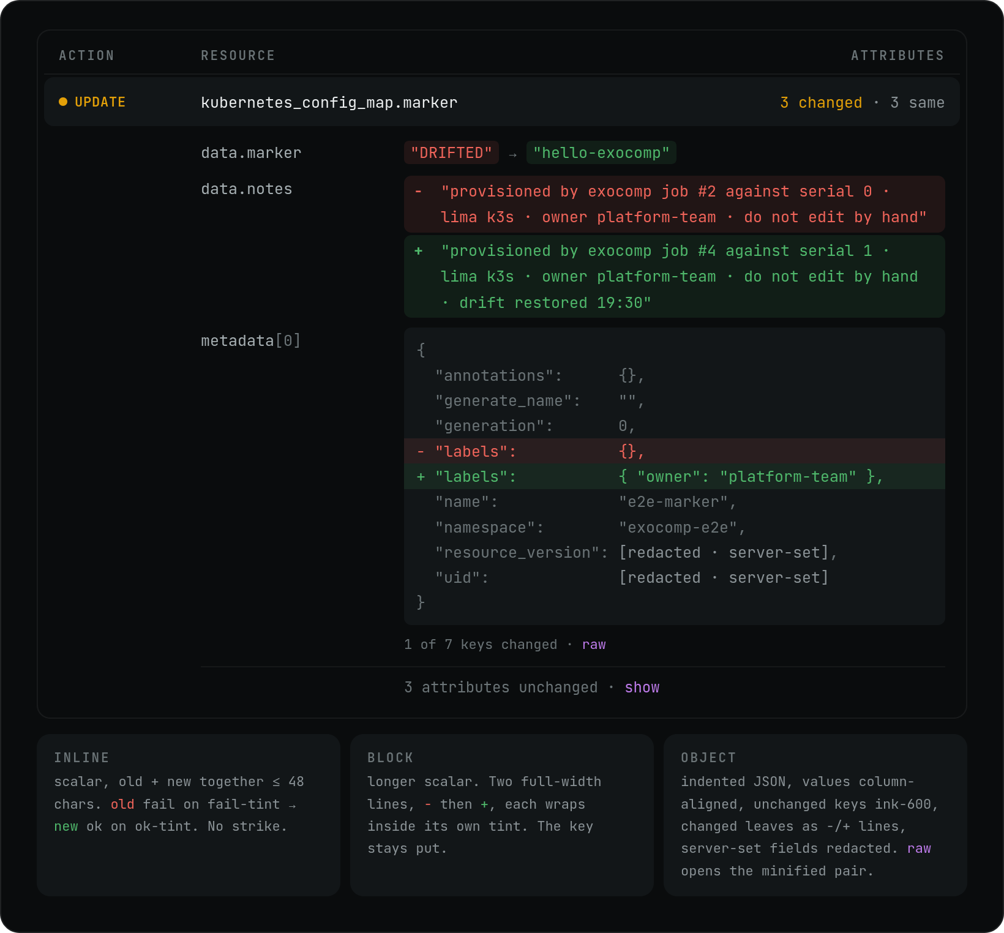Click the red "old" word in INLINE card
The image size is (1004, 933).
(122, 804)
